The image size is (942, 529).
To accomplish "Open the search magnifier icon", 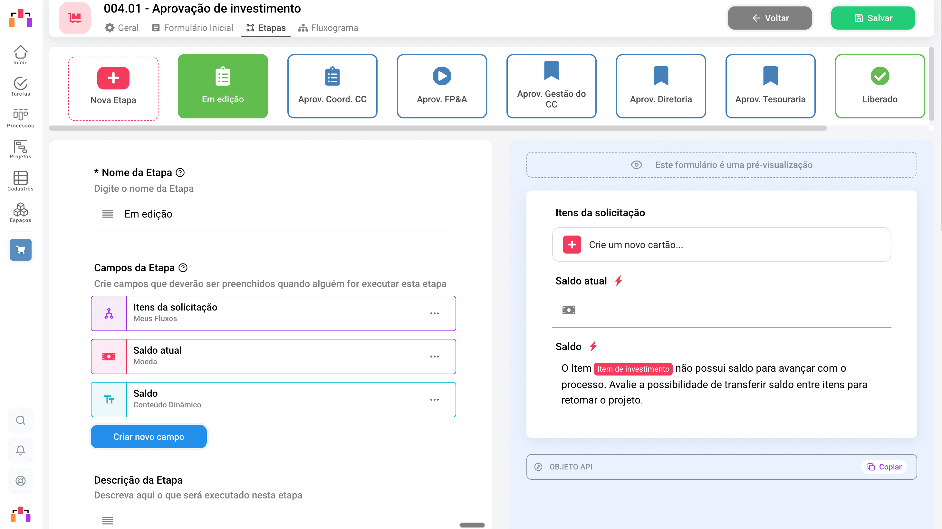I will pos(21,420).
